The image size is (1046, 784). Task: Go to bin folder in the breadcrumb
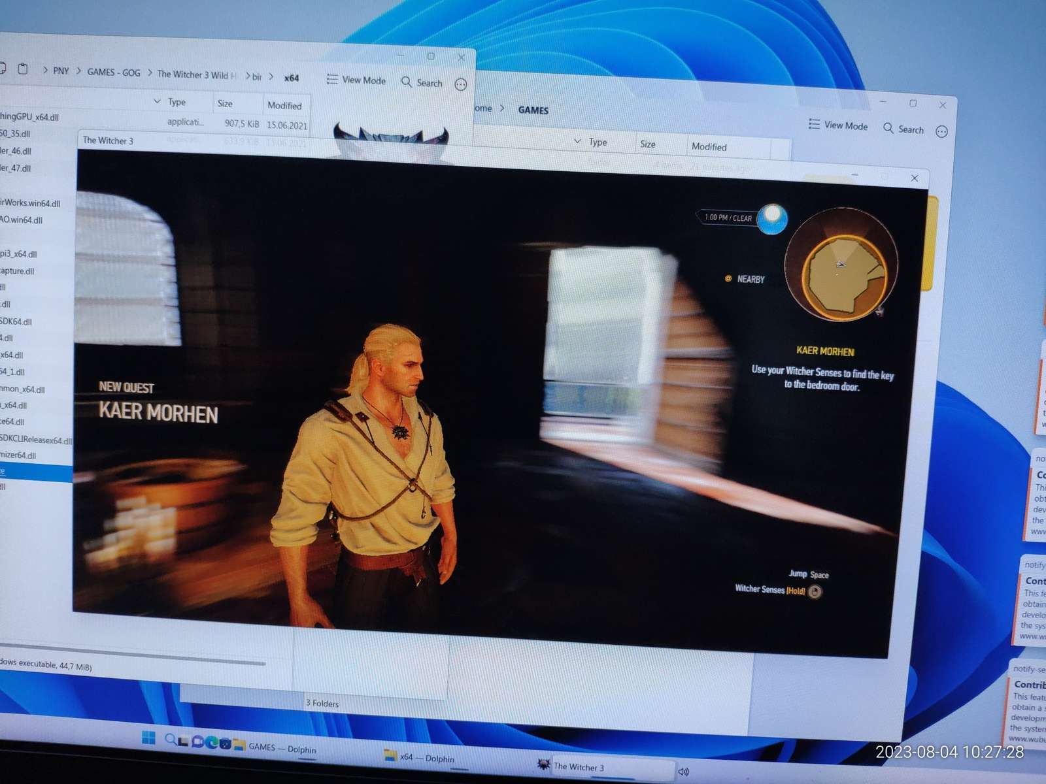click(257, 76)
